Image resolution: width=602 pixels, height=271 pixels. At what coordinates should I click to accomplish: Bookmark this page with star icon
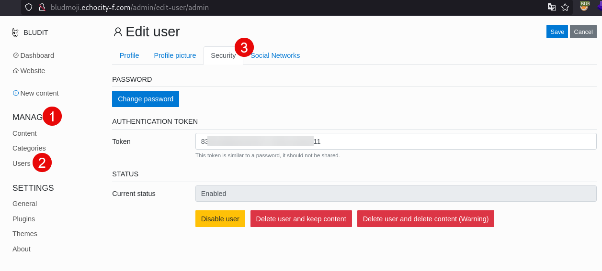(565, 7)
